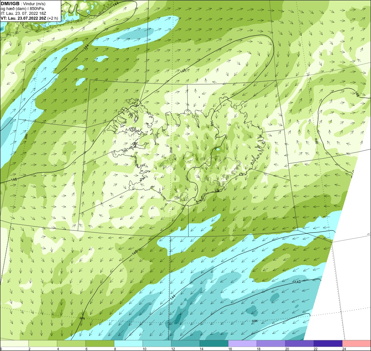Click the 4–6 m/s green legend swatch
371x351 pixels.
click(71, 344)
